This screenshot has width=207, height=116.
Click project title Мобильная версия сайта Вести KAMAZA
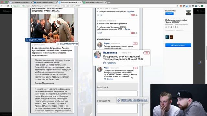pyautogui.click(x=176, y=21)
